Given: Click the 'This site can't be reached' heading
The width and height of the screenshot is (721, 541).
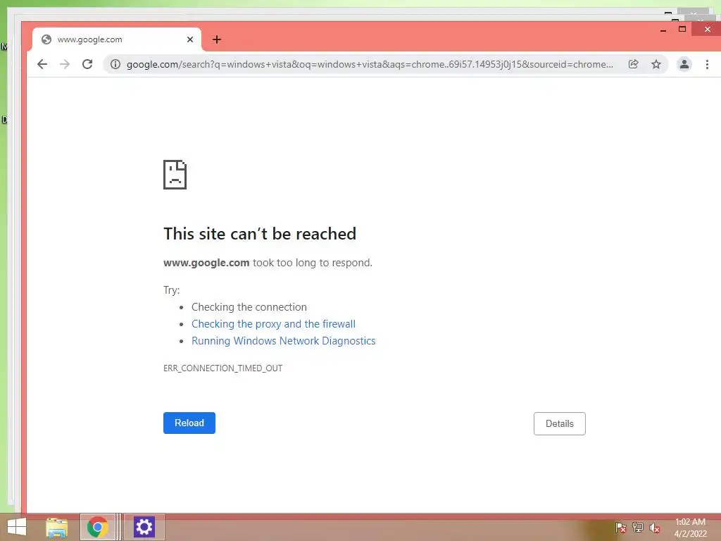Looking at the screenshot, I should coord(260,234).
